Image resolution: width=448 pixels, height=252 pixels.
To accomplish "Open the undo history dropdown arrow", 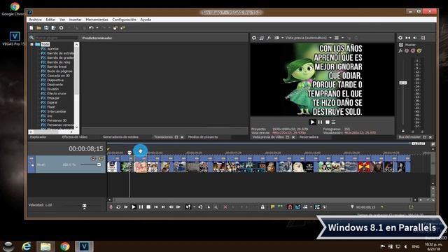I will pos(97,28).
